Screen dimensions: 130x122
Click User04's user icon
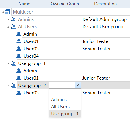19,56
